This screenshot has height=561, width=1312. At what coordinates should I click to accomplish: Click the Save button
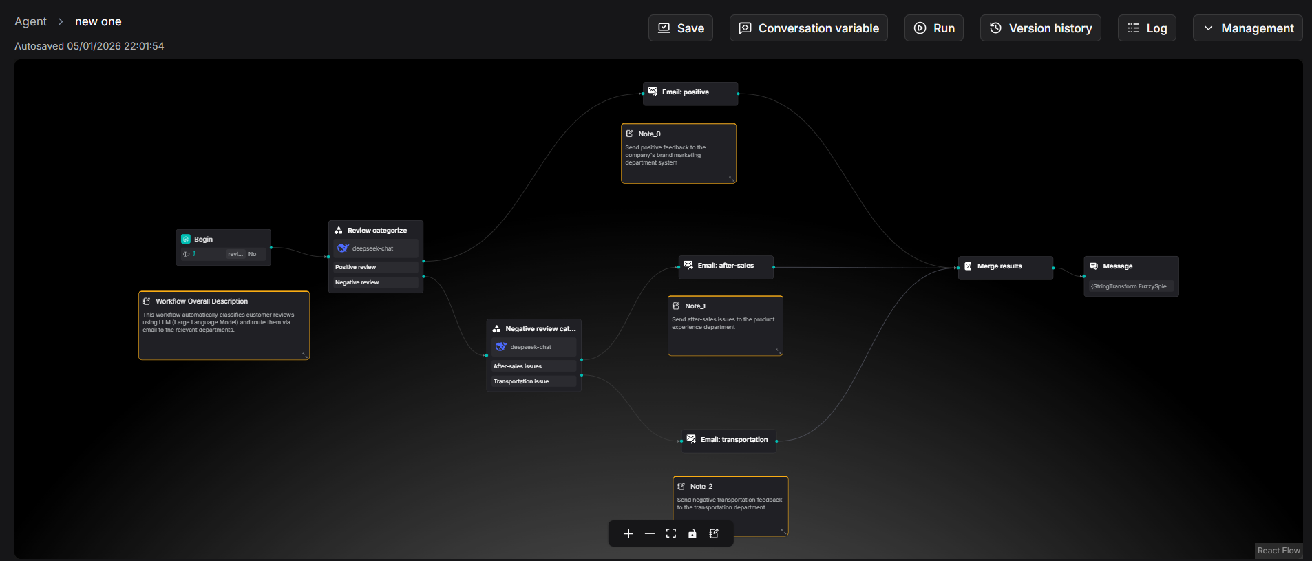click(680, 28)
